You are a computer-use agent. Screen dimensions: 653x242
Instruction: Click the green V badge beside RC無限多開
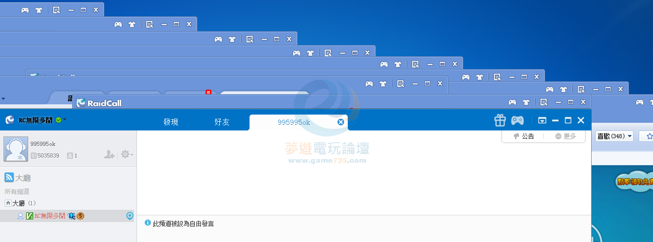tap(30, 216)
